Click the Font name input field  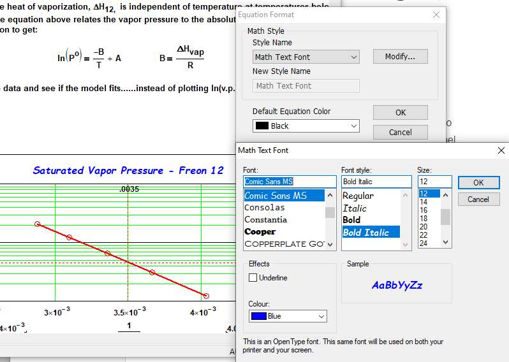pyautogui.click(x=289, y=182)
